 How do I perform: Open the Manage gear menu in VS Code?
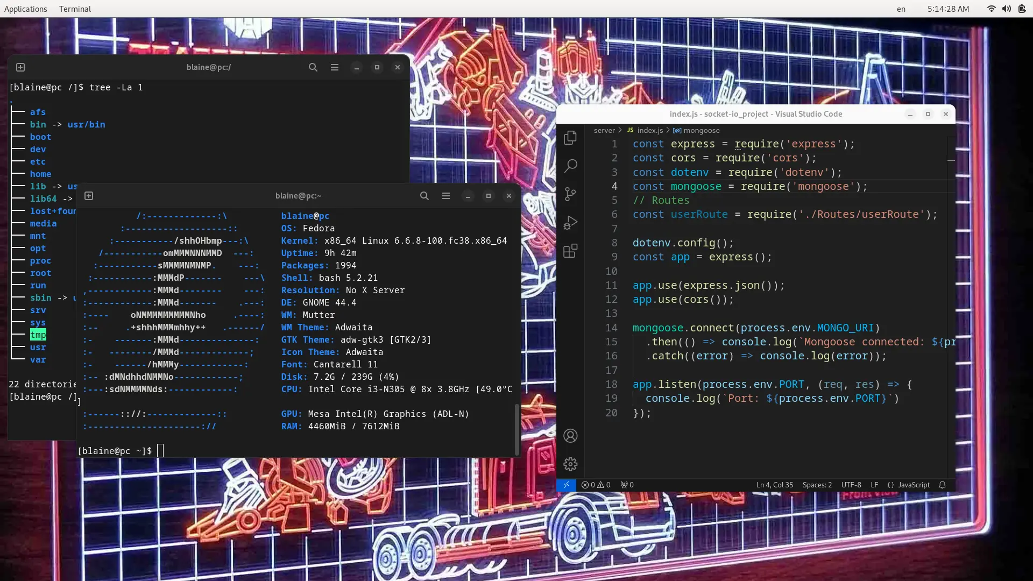[570, 464]
